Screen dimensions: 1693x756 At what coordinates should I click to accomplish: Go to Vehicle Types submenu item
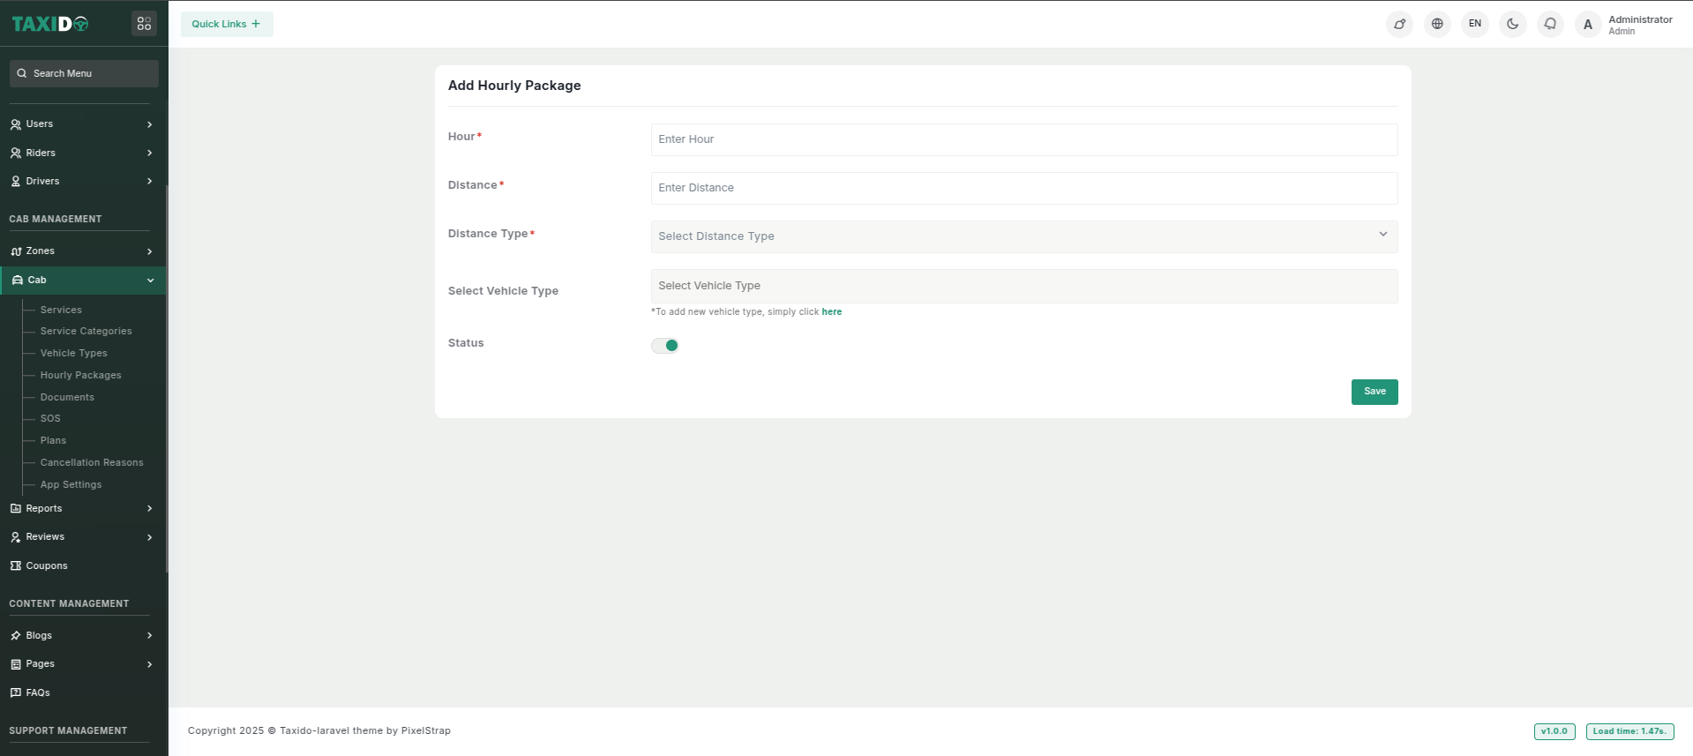(x=73, y=353)
